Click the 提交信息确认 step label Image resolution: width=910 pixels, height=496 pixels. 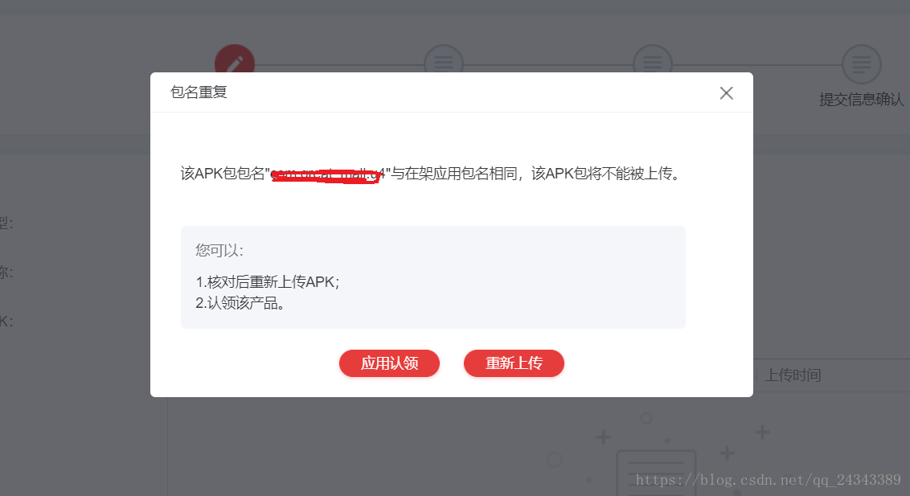[861, 100]
